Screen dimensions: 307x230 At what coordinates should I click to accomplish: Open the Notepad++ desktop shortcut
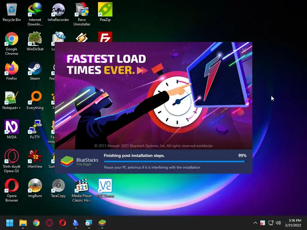point(12,100)
